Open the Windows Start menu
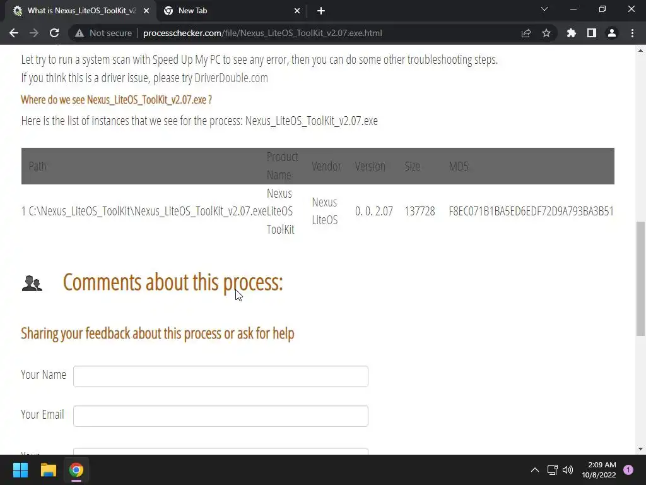 [20, 470]
